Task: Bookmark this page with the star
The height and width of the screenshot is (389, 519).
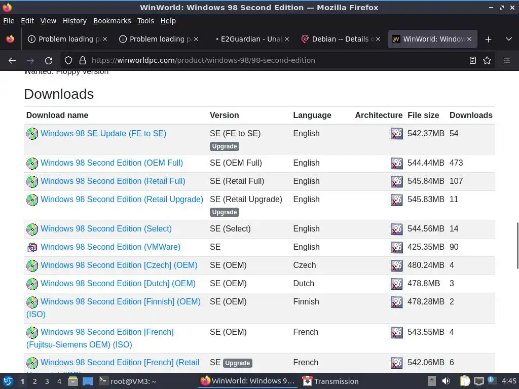Action: click(x=487, y=61)
